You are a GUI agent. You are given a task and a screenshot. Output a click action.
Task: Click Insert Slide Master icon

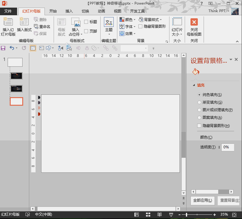coord(8,22)
